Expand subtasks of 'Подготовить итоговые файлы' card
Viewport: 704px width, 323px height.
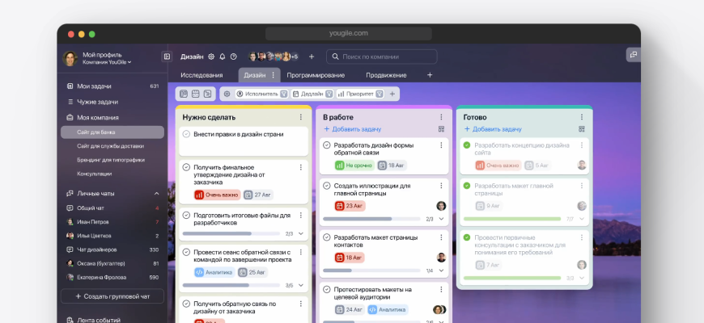tap(301, 233)
